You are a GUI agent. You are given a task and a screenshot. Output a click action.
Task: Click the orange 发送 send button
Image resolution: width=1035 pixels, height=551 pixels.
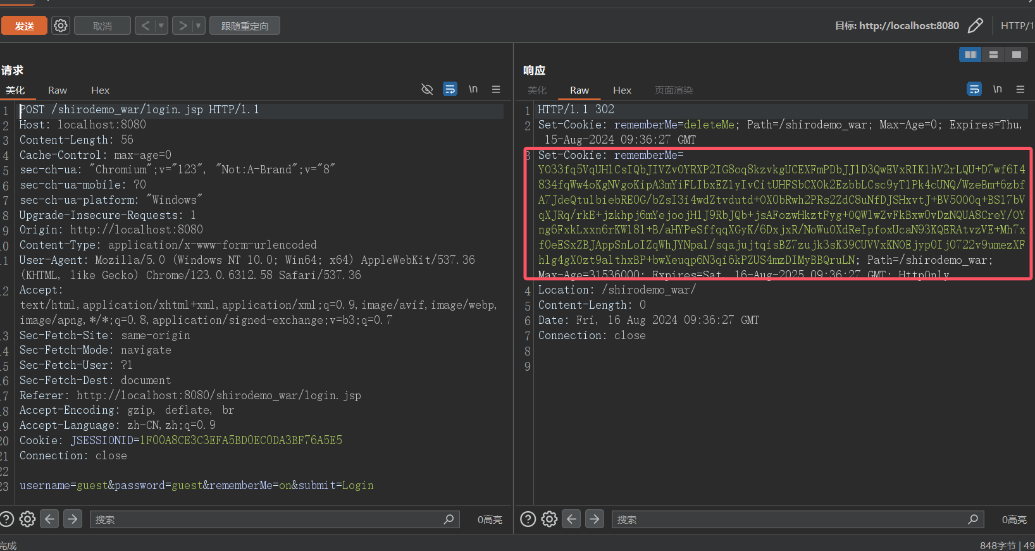(24, 26)
